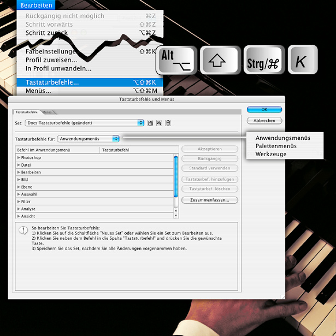Switch to the Tastaturbefehle tab

tap(26, 112)
